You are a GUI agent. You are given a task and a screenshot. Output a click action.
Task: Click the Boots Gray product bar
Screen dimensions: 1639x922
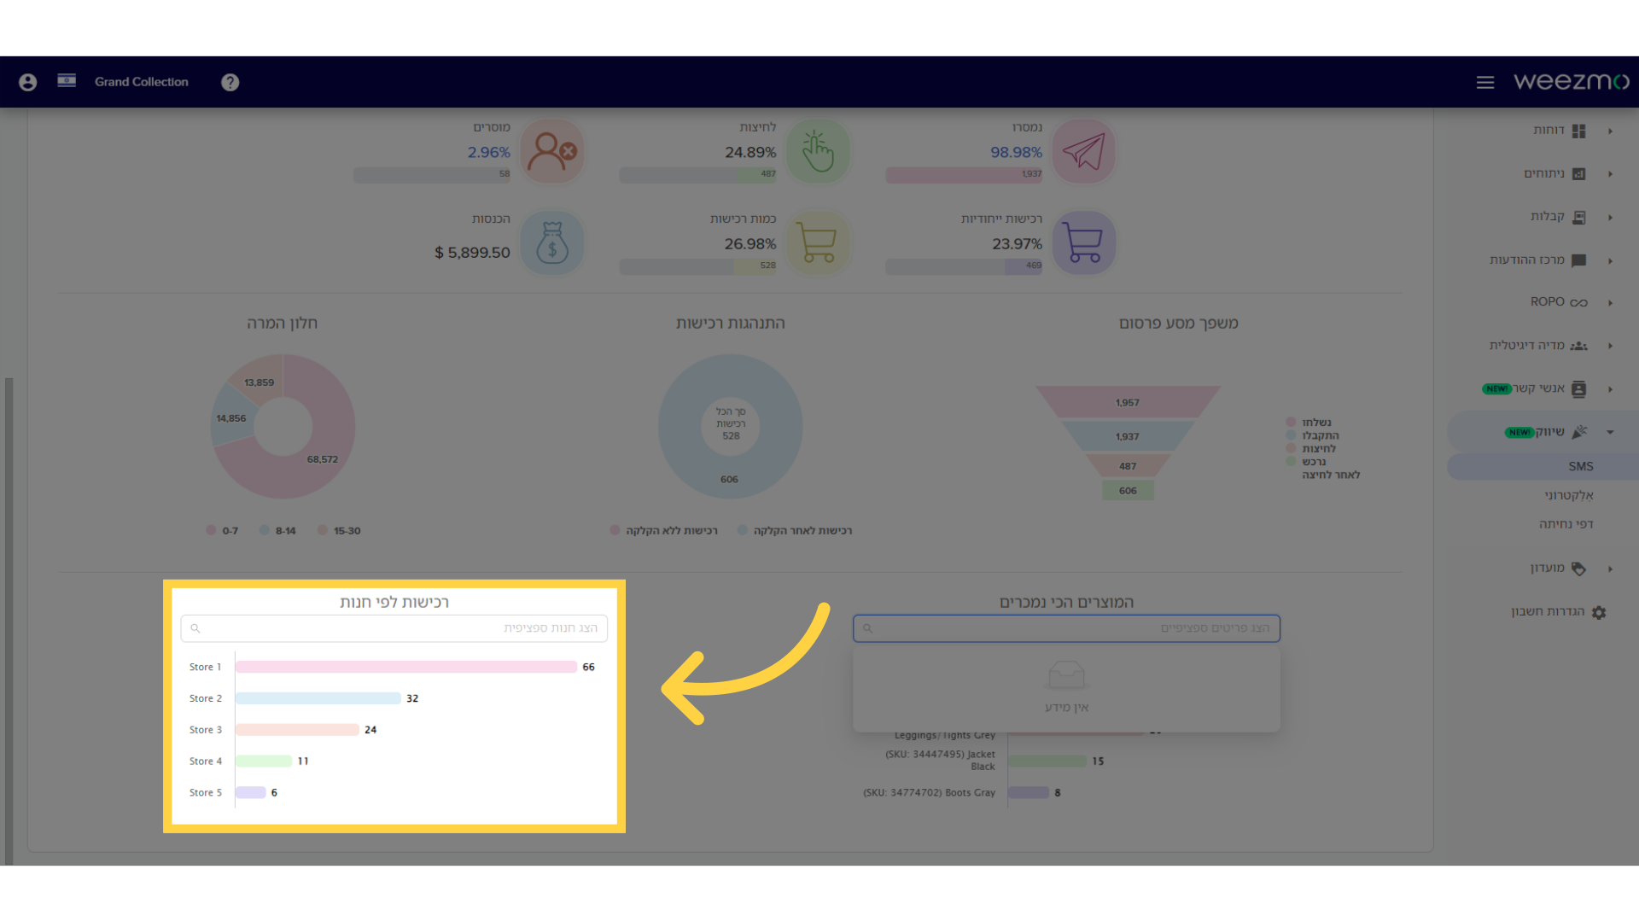coord(1029,792)
